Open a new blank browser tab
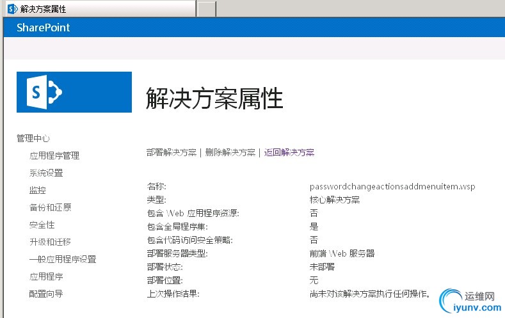The image size is (505, 318). coord(207,9)
